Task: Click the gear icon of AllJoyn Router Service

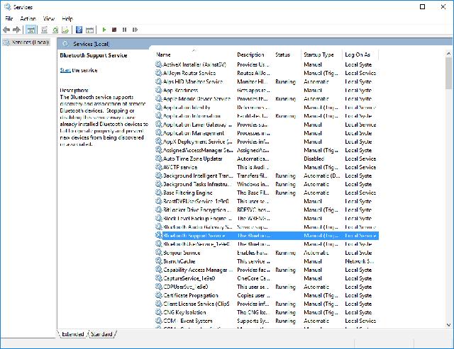Action: point(159,73)
